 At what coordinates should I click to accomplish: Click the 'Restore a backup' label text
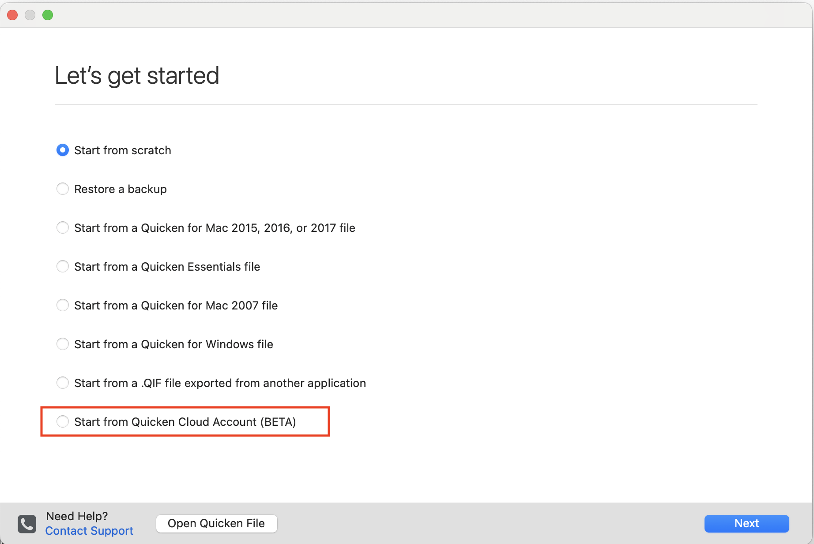tap(120, 189)
